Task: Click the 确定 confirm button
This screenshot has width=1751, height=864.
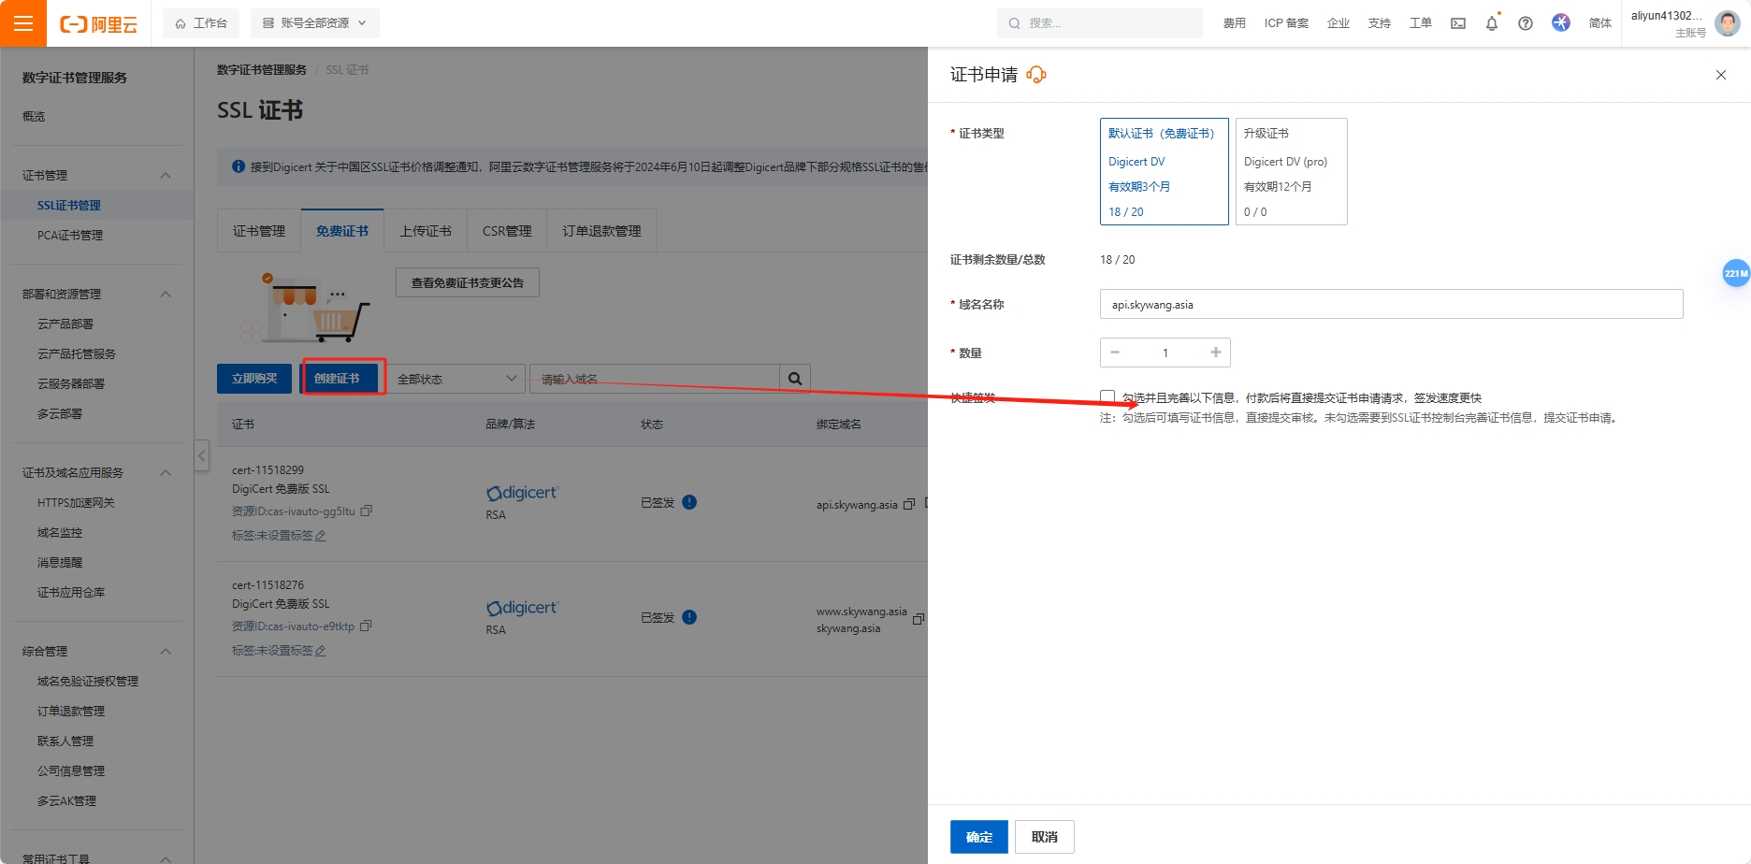Action: tap(979, 837)
